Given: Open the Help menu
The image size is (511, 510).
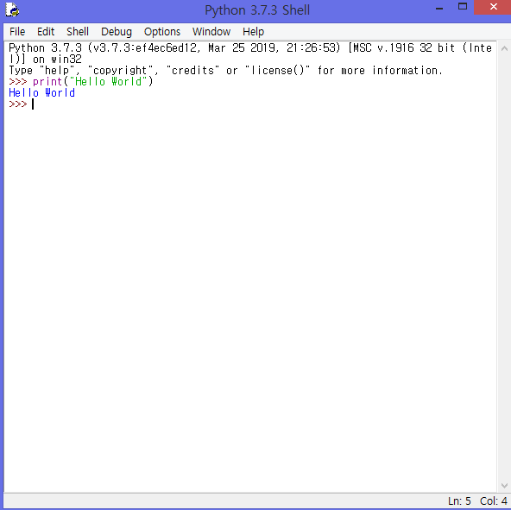Looking at the screenshot, I should (x=253, y=32).
